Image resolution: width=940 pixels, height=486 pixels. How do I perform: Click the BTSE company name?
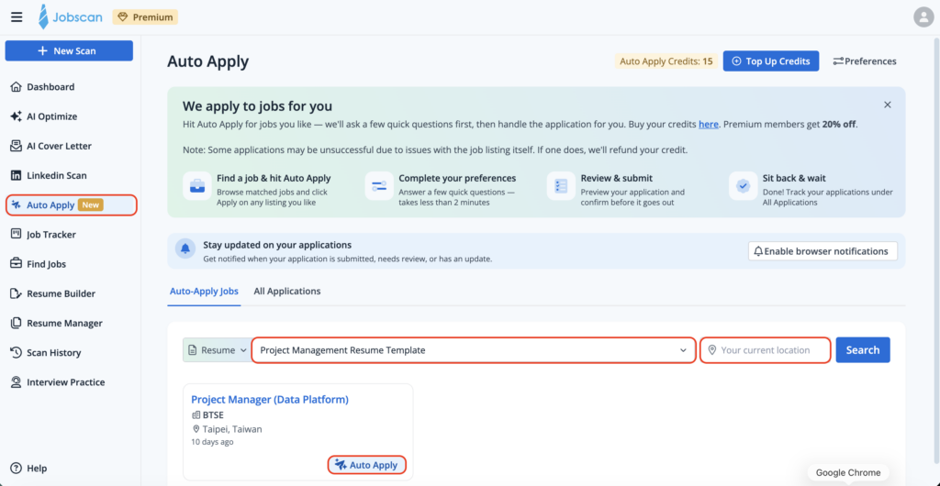click(x=213, y=414)
